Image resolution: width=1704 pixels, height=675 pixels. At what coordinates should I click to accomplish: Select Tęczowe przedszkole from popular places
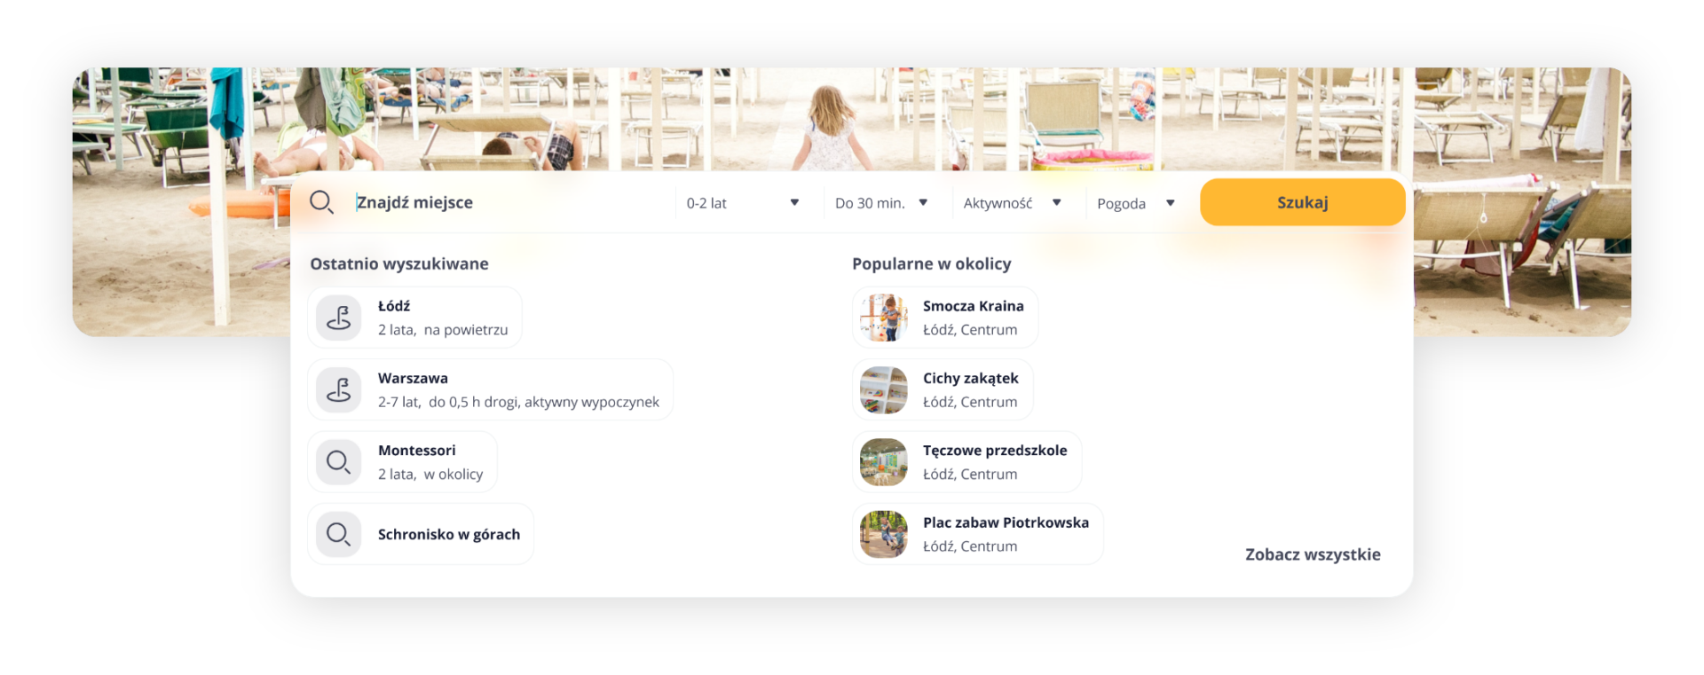click(x=967, y=462)
